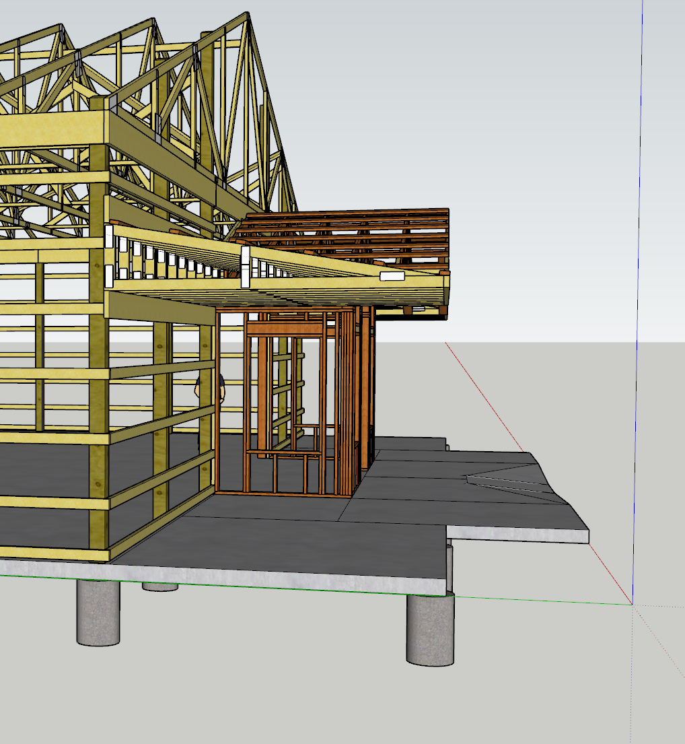Click the concrete pier at bottom left

coord(98,611)
